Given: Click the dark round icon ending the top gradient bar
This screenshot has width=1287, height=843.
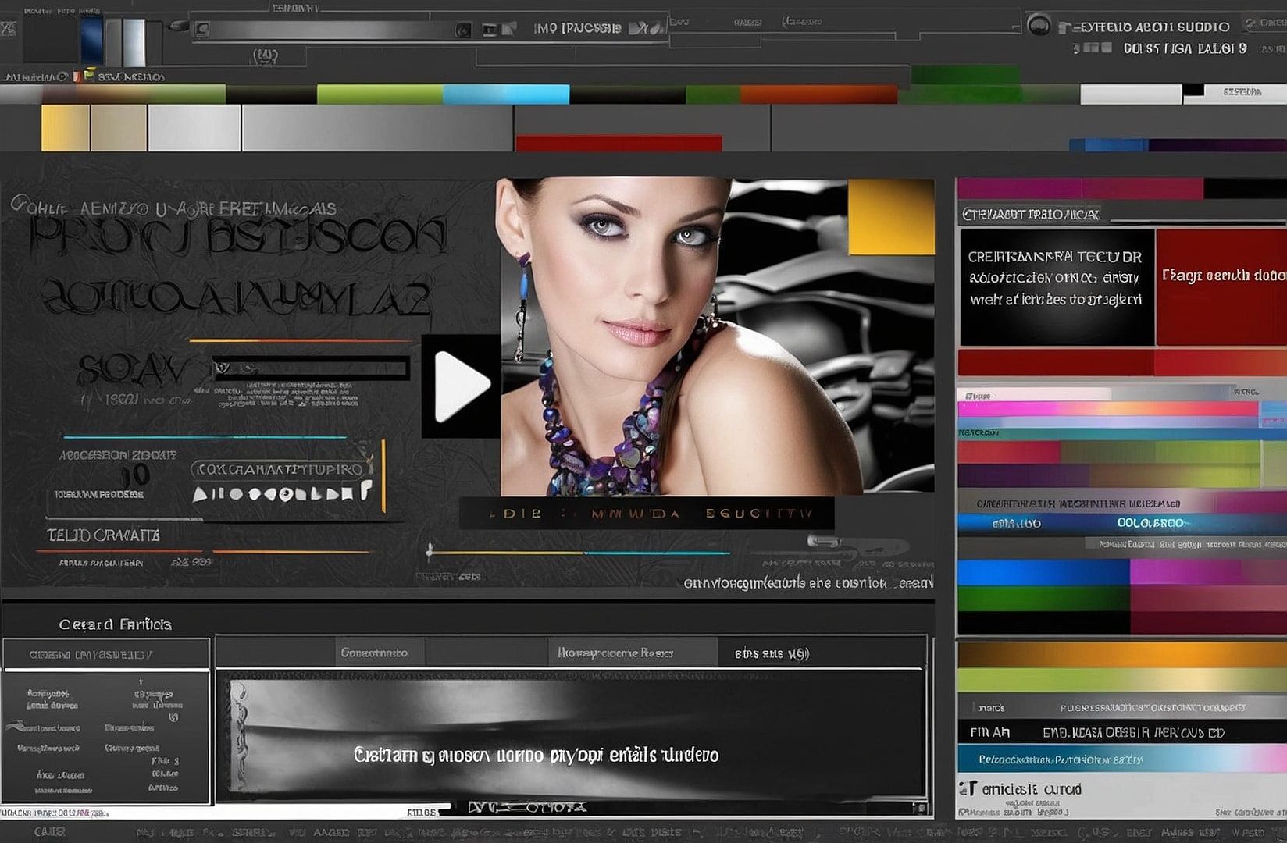Looking at the screenshot, I should 464,30.
